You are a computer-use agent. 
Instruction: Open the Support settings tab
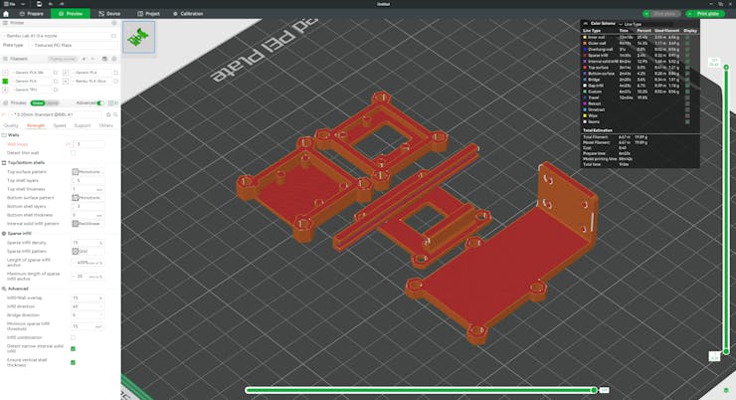83,125
